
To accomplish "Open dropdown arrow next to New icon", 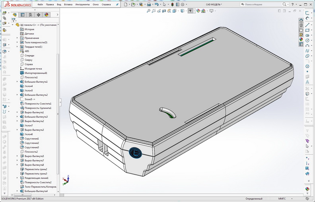I will 129,4.
